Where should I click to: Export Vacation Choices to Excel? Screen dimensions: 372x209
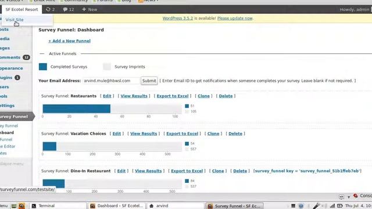pos(182,134)
